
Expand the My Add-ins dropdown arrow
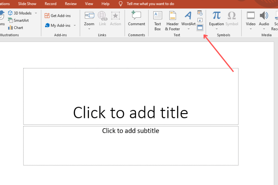[74, 26]
